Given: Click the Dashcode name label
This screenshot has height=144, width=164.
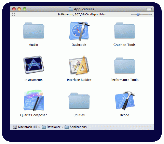Looking at the screenshot, I should [x=79, y=45].
